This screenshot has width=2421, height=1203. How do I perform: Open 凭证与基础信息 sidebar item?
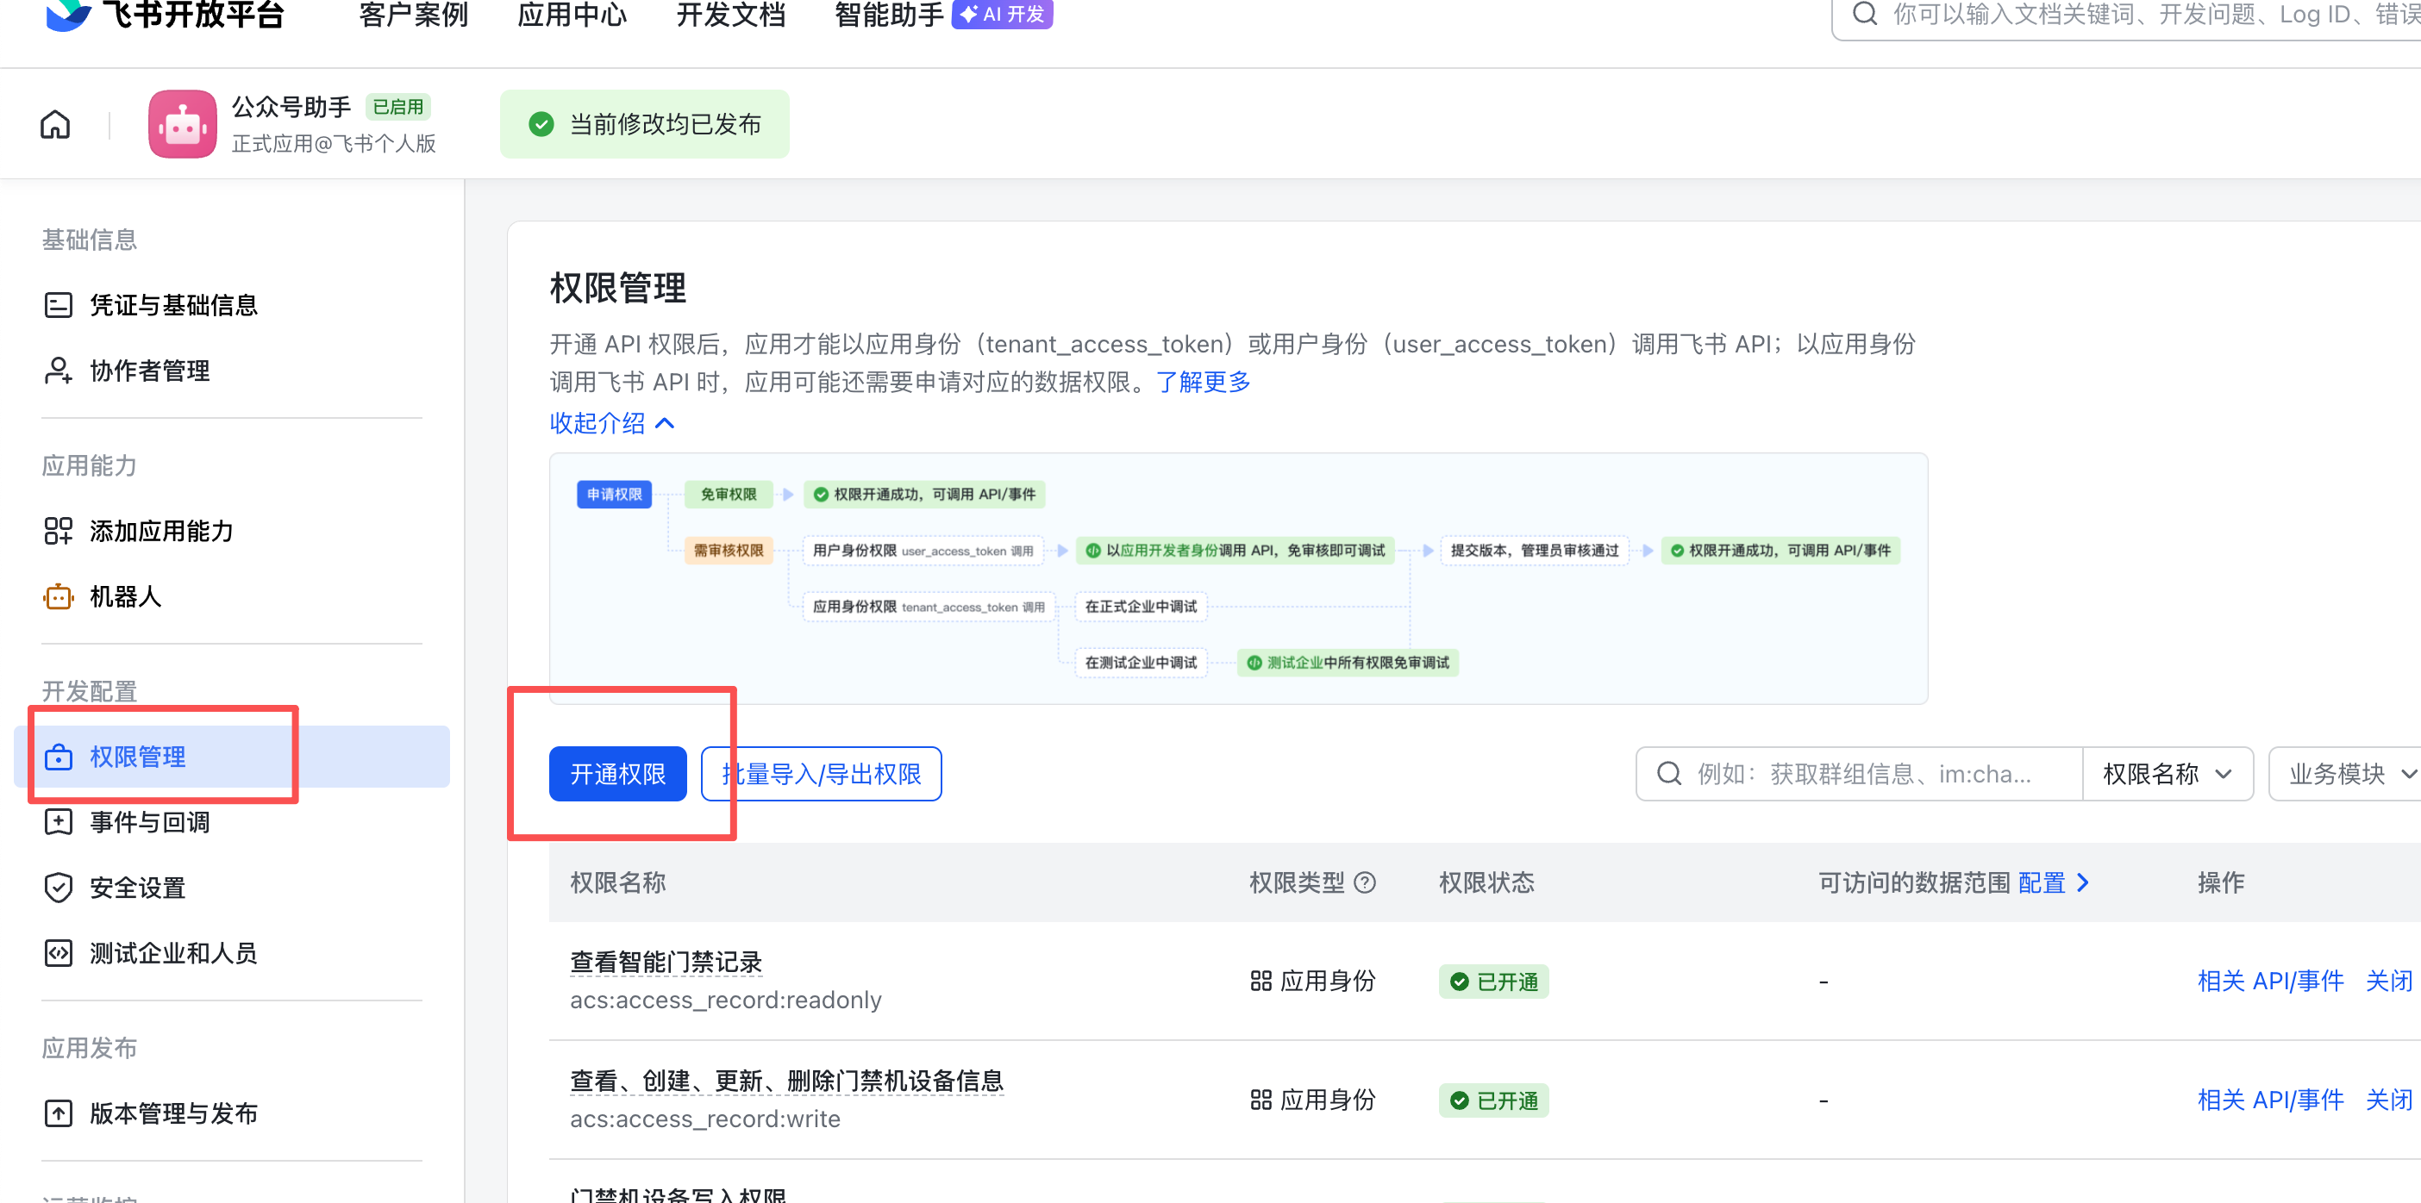(x=173, y=305)
